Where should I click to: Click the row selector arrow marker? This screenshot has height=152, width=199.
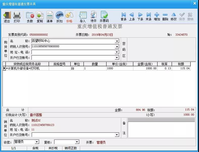4,68
